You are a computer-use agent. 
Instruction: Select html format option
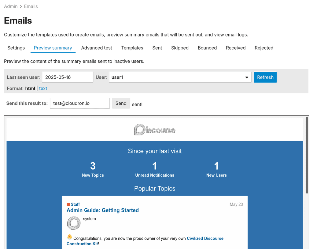tap(30, 89)
